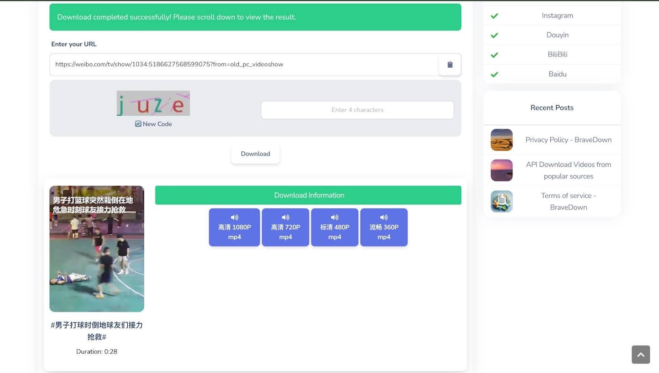This screenshot has width=659, height=373.
Task: Open the Terms of service post thumbnail
Action: [502, 201]
